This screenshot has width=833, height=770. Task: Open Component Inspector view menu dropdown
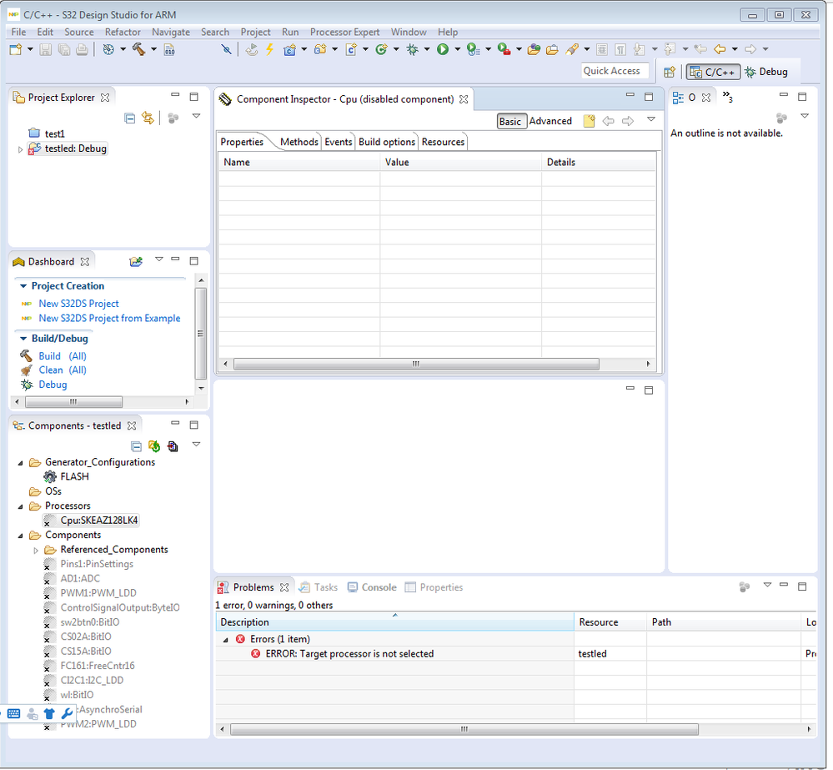coord(650,119)
